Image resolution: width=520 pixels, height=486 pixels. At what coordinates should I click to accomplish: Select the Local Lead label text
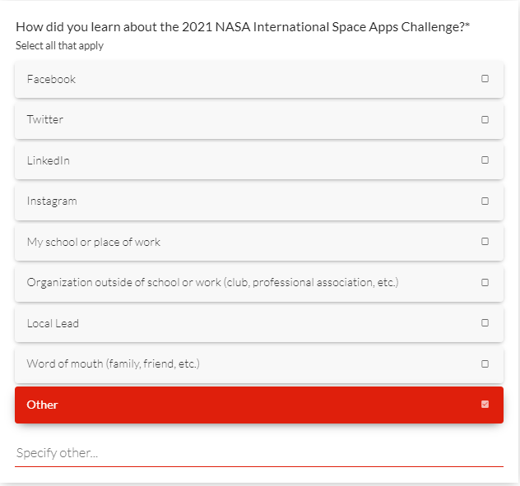pyautogui.click(x=53, y=323)
